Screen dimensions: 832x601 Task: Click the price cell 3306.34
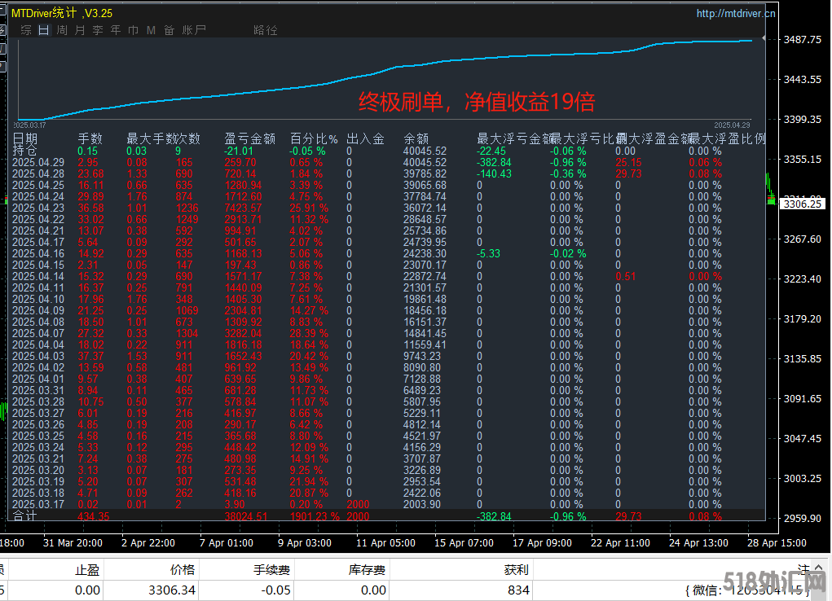[x=172, y=590]
